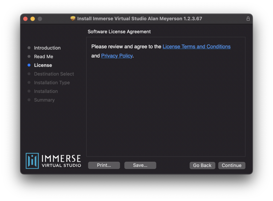Click the Installation Type step

(x=52, y=83)
